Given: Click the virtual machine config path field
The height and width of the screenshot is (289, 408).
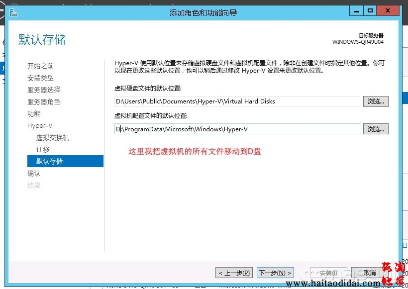Looking at the screenshot, I should click(237, 129).
